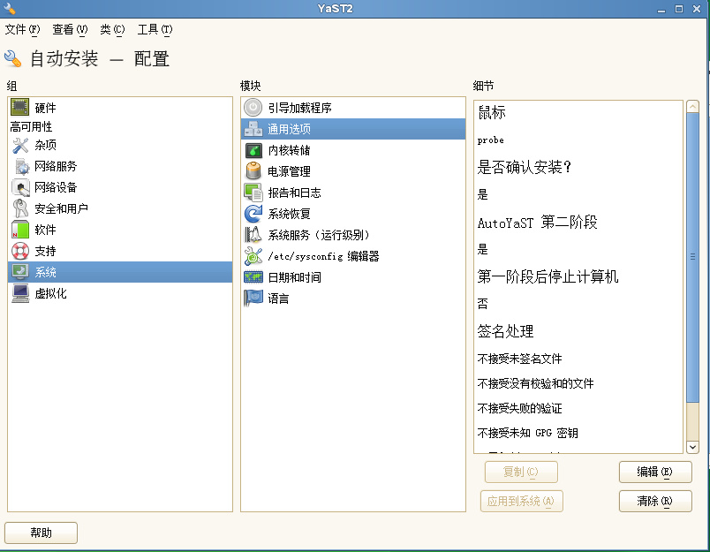Click the details scrollbar down arrow
This screenshot has width=710, height=552.
coord(692,447)
